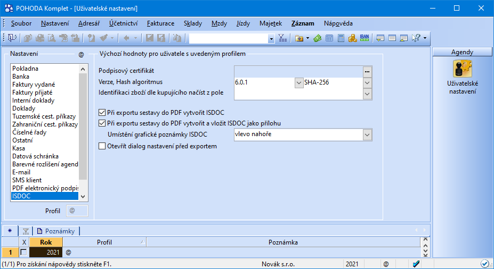Click the favorites folder star icon
Viewport: 494px width, 269px height.
click(299, 38)
